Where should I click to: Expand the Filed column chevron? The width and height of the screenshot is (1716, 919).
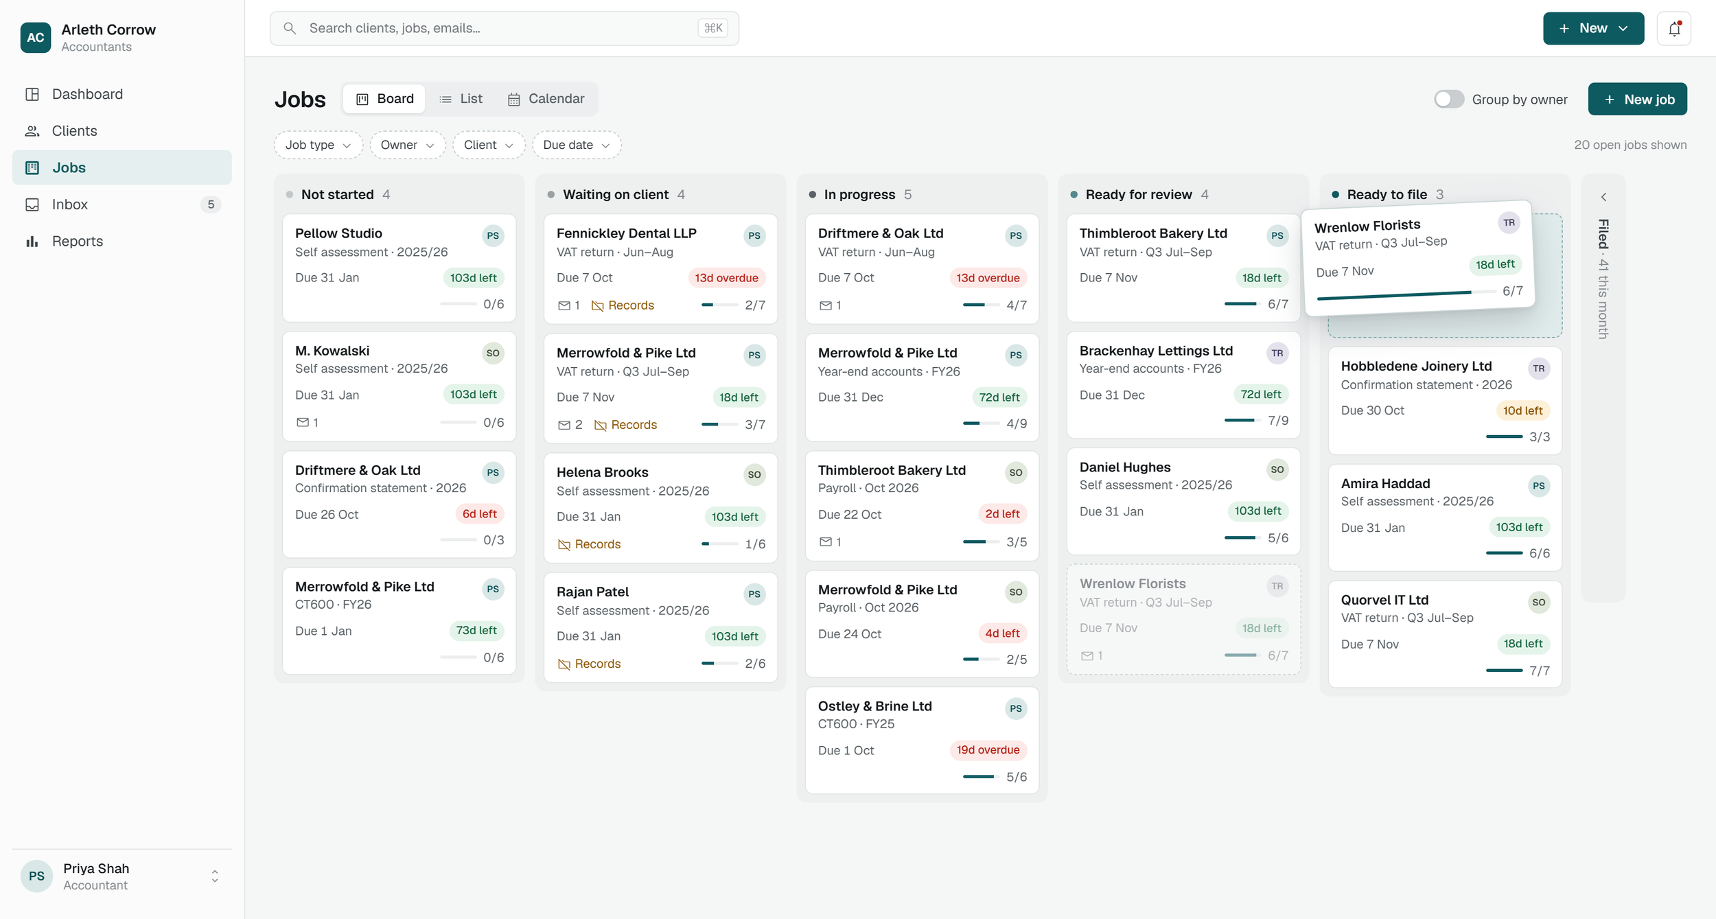(x=1603, y=197)
